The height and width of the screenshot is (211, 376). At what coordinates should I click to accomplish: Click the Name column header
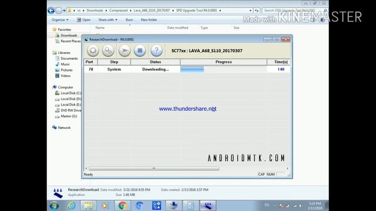(100, 28)
